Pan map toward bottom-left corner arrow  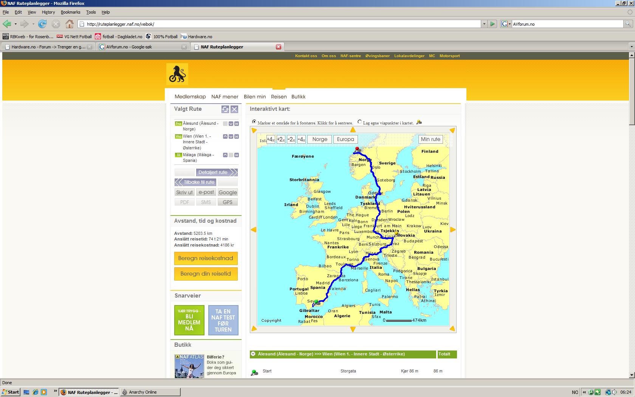(x=254, y=329)
